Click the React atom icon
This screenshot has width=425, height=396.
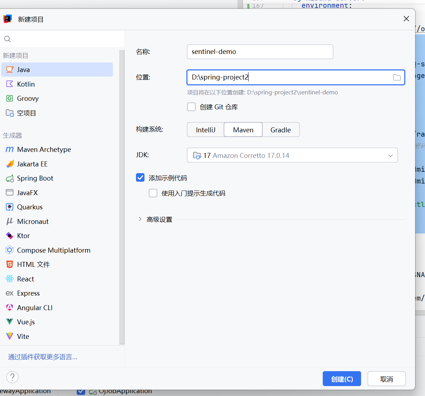point(10,279)
